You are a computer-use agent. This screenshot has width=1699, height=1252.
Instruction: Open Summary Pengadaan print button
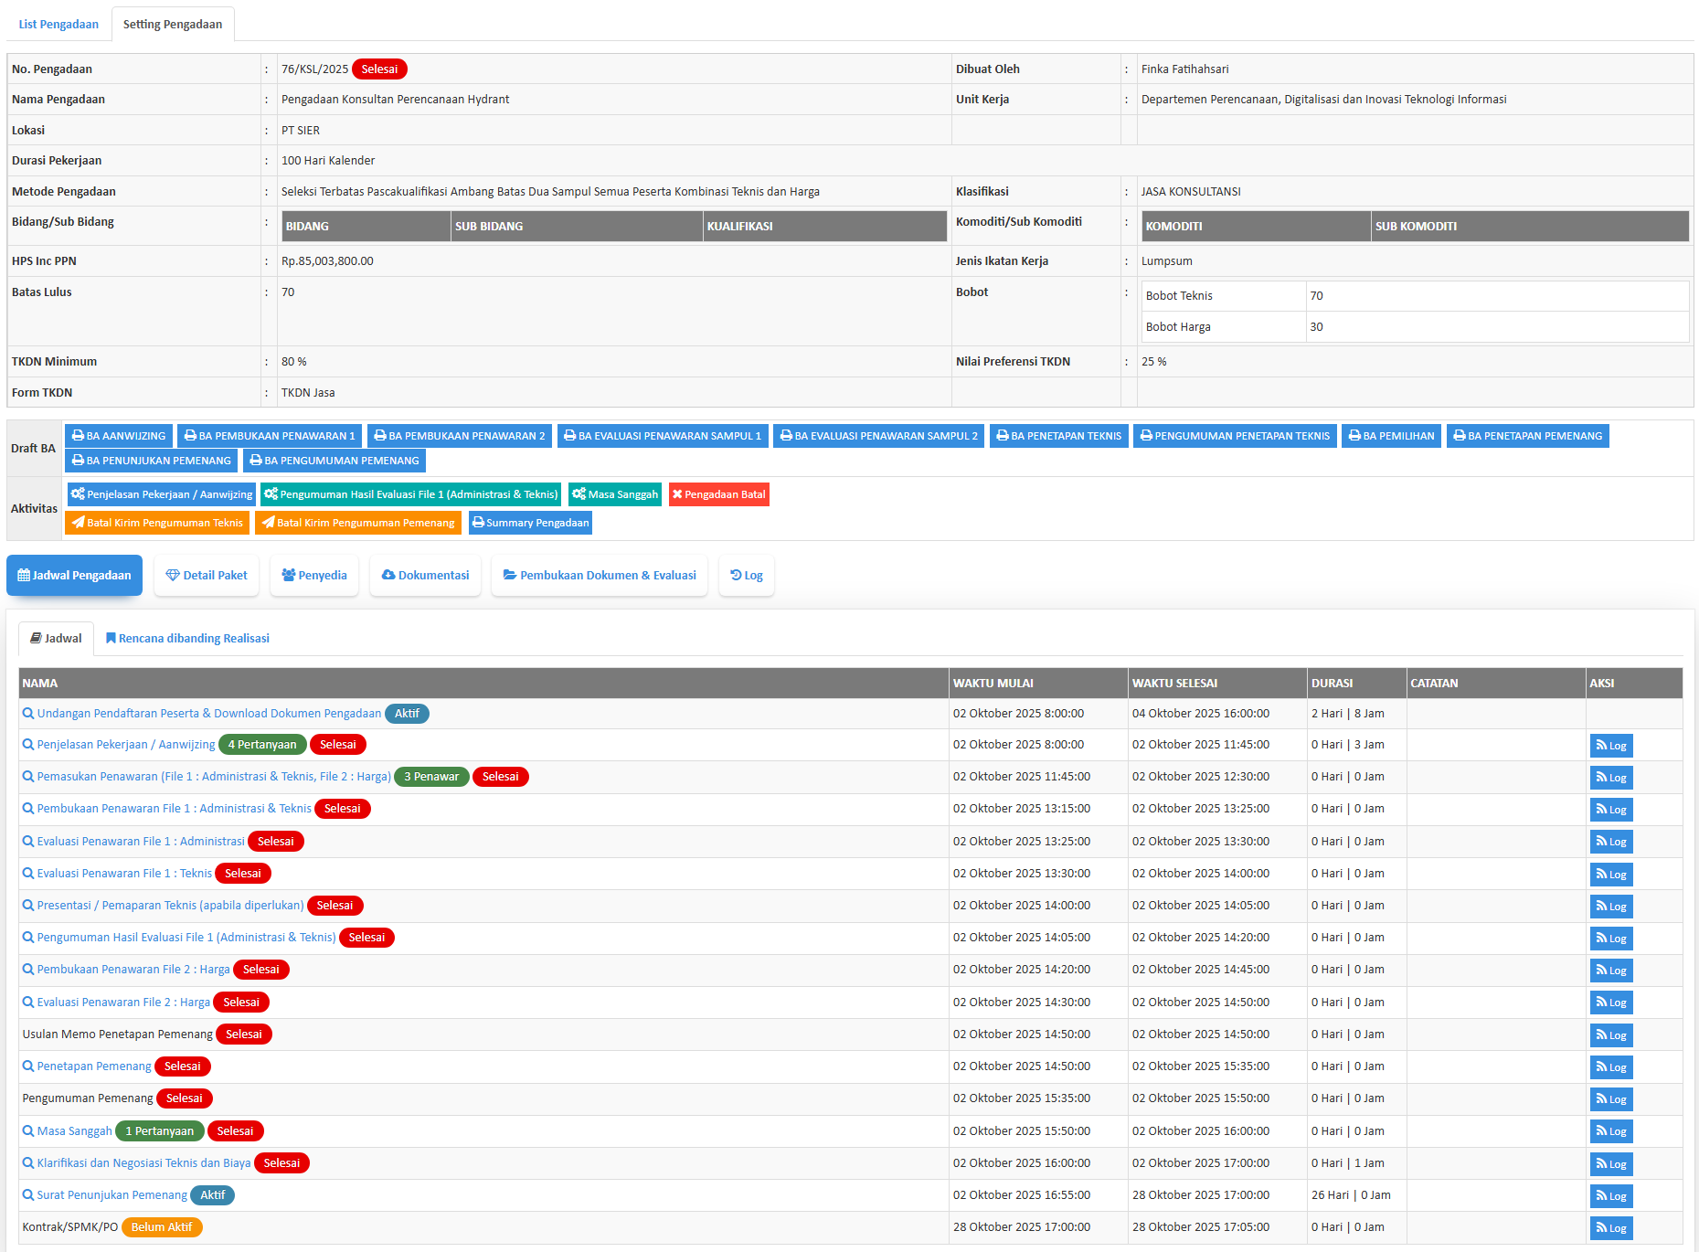[530, 523]
